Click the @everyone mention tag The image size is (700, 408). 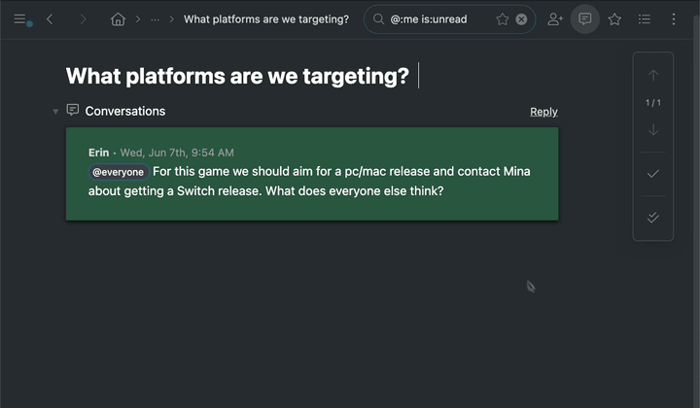point(119,172)
